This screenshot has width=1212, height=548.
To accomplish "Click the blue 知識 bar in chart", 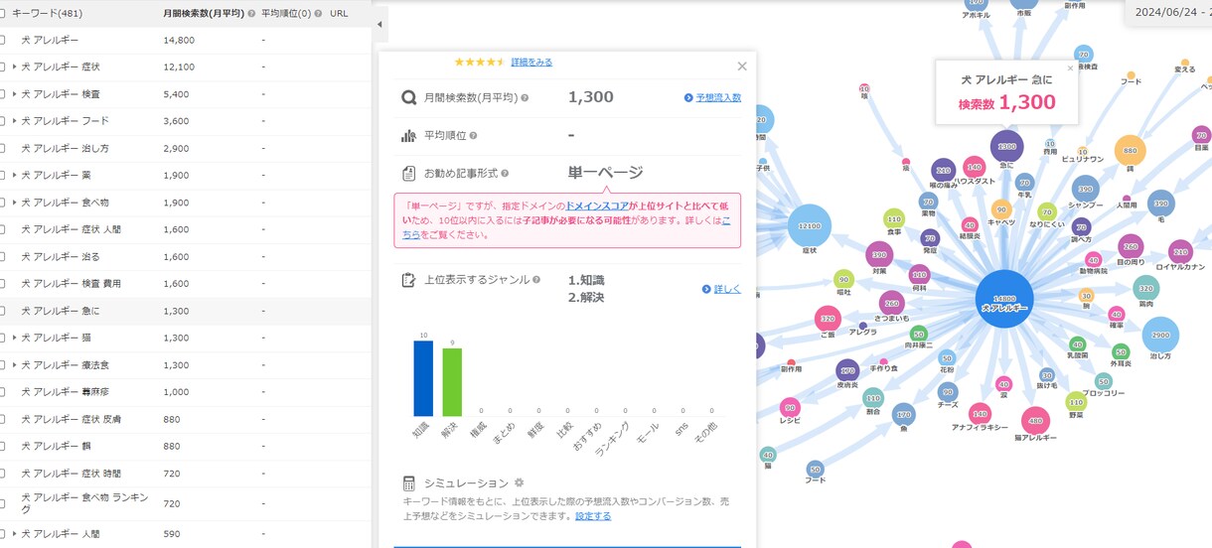I will pyautogui.click(x=423, y=378).
